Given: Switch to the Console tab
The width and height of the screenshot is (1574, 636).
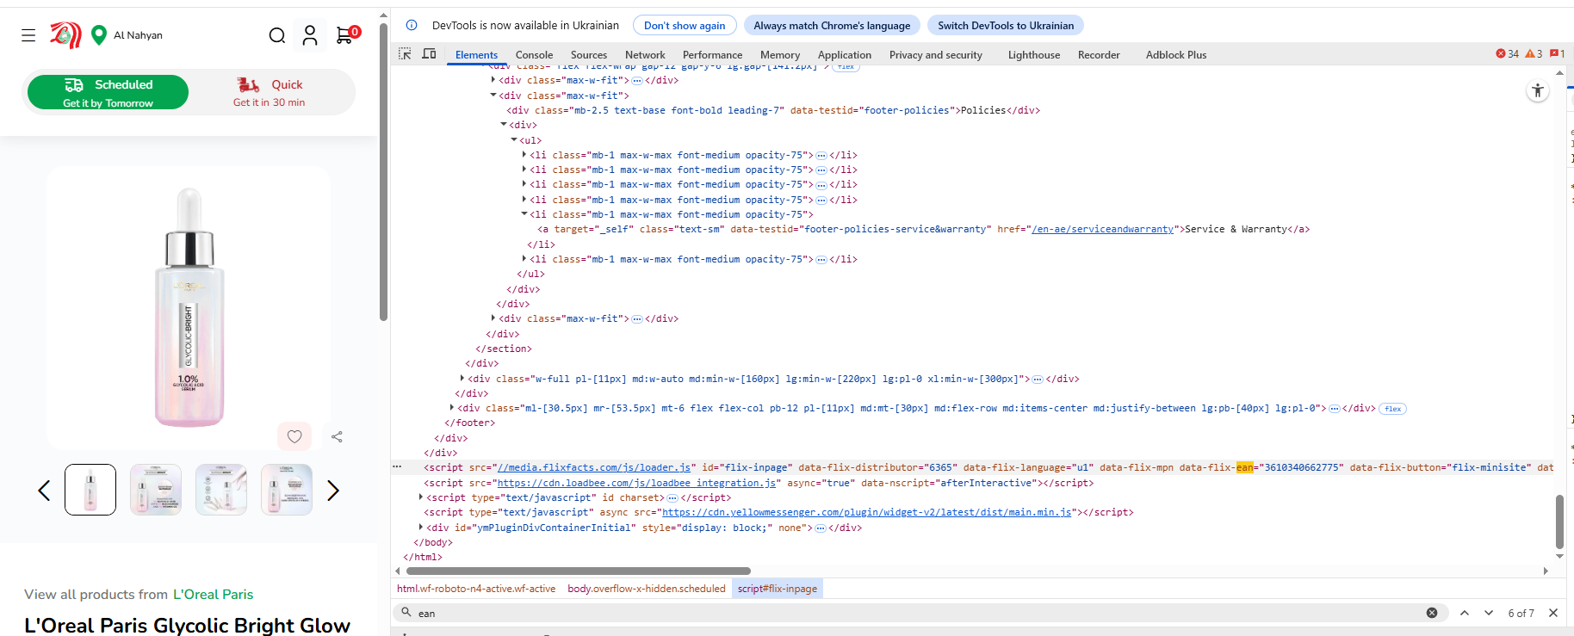Looking at the screenshot, I should pos(534,54).
